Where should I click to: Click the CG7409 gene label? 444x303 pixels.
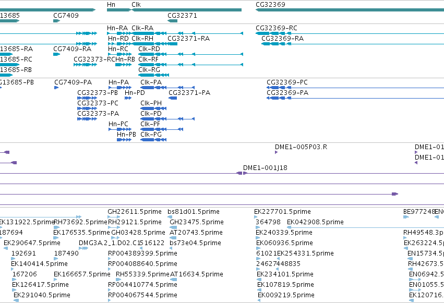click(x=66, y=16)
